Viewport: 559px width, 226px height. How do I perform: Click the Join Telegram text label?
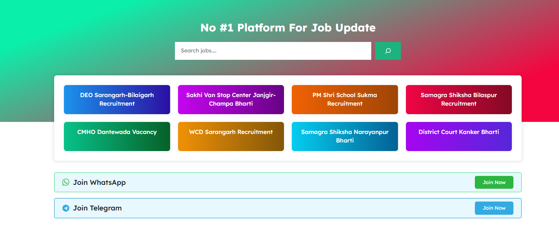point(97,208)
